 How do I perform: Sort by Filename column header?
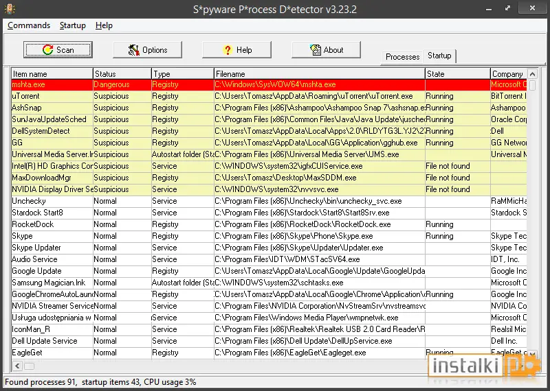pyautogui.click(x=320, y=74)
